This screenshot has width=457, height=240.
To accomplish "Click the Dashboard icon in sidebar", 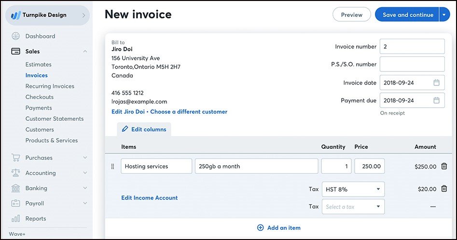I will (x=15, y=36).
